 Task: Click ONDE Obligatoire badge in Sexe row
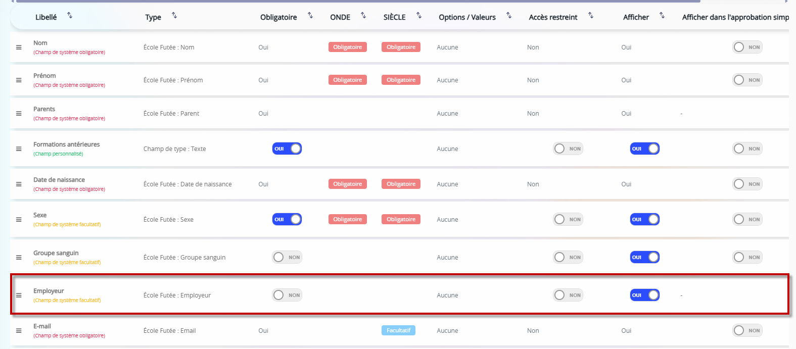click(348, 219)
